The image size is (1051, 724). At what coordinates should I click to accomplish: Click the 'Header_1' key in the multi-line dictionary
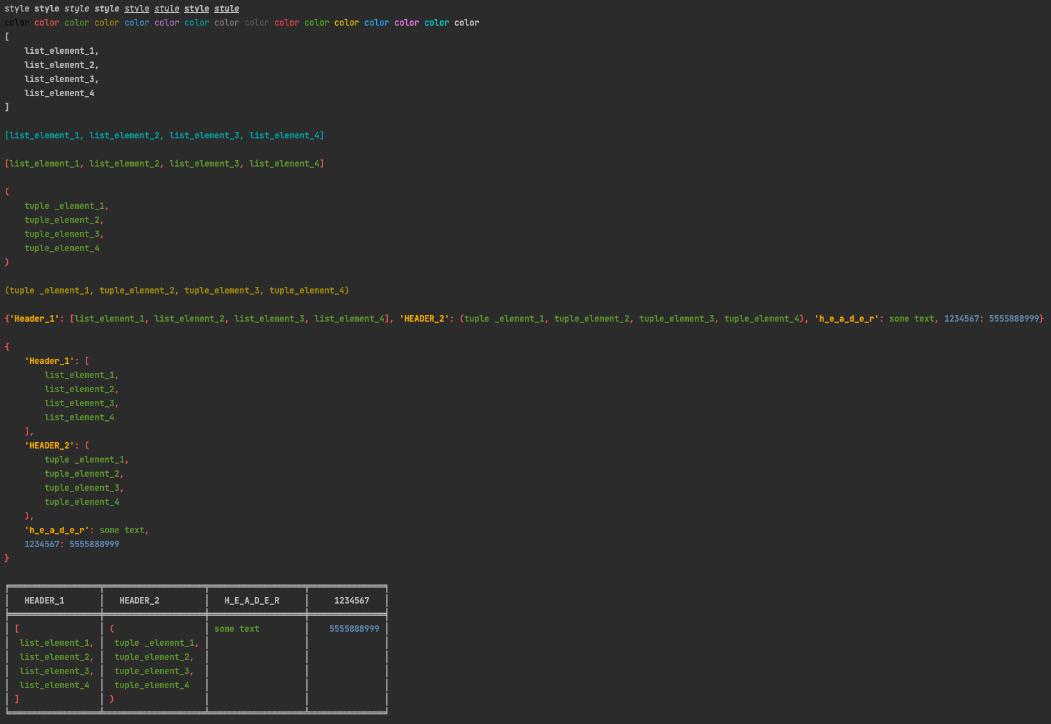[49, 361]
